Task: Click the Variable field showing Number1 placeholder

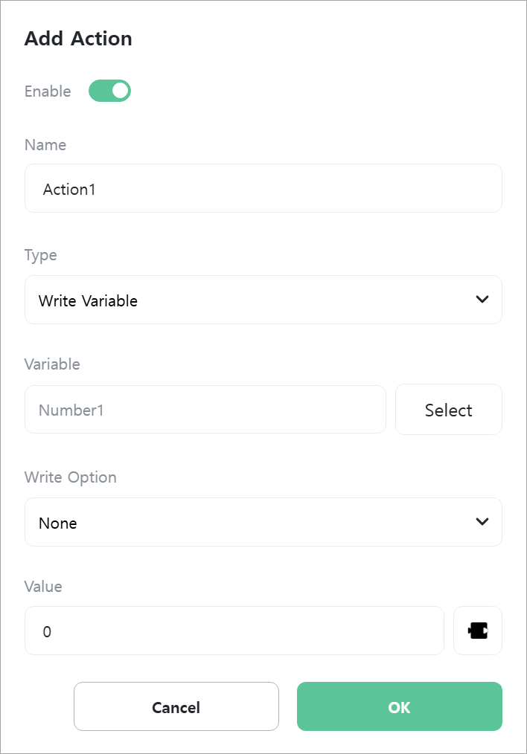Action: (x=205, y=409)
